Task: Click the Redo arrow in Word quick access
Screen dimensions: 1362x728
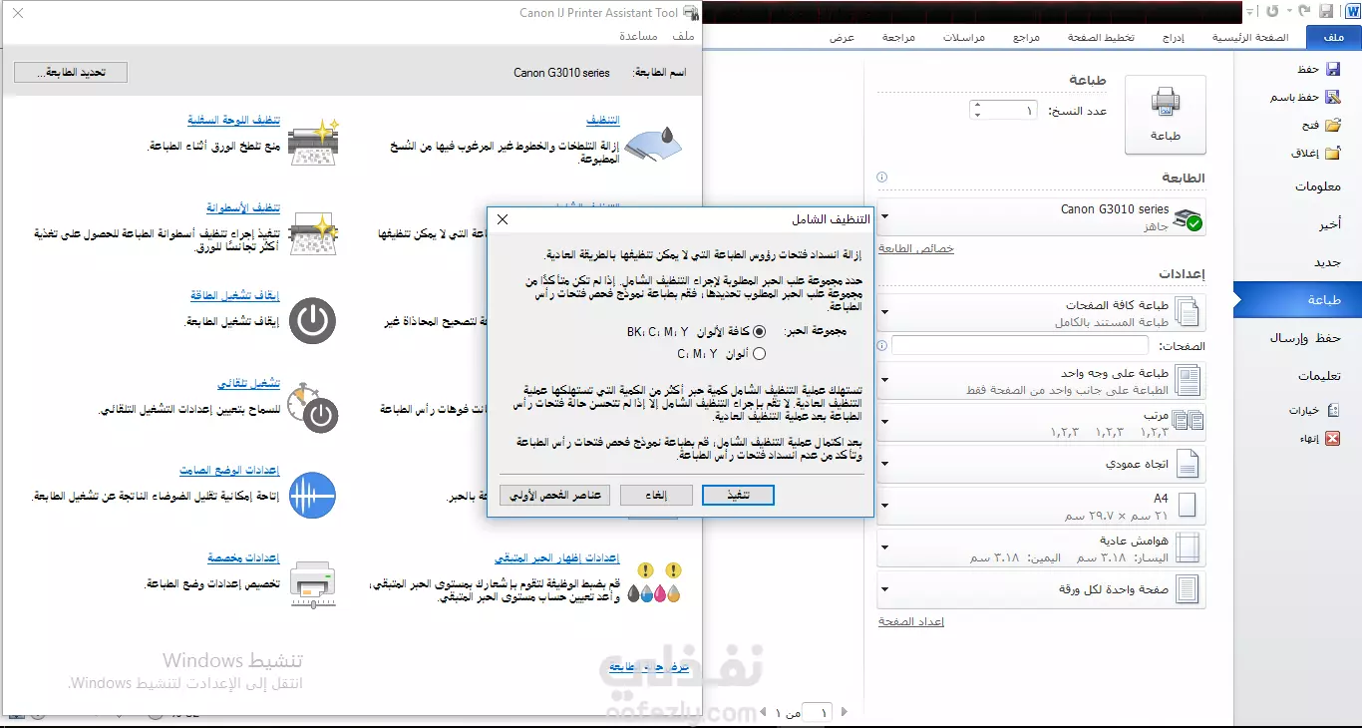Action: point(1273,11)
